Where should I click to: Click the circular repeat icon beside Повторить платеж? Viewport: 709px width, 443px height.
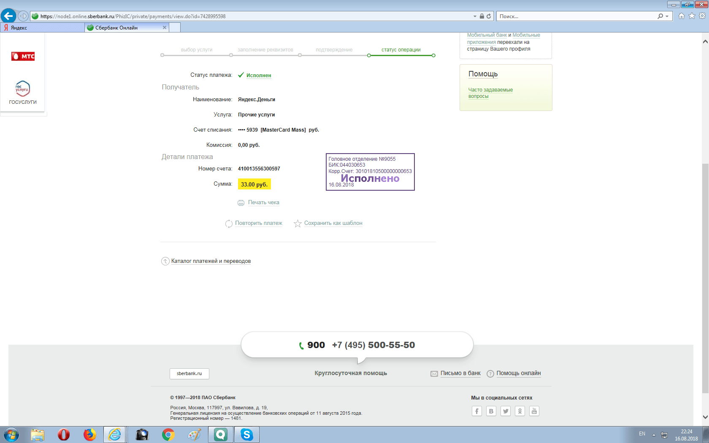[229, 224]
